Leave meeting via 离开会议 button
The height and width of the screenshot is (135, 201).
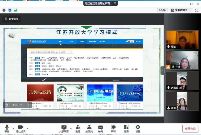pos(190,129)
